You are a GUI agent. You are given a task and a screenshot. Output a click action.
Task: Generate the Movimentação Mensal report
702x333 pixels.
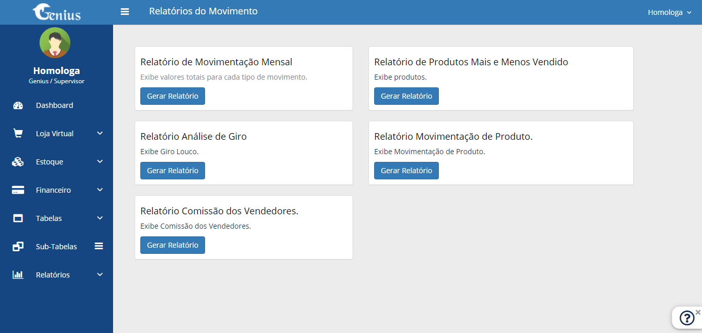click(173, 96)
